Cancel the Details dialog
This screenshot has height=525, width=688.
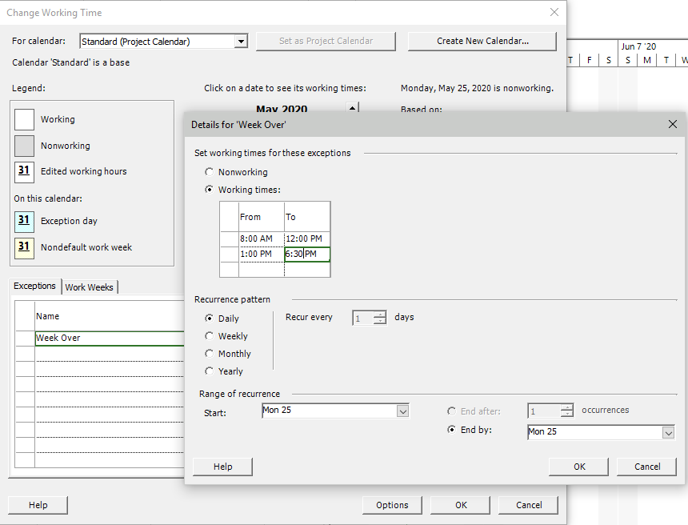tap(646, 467)
